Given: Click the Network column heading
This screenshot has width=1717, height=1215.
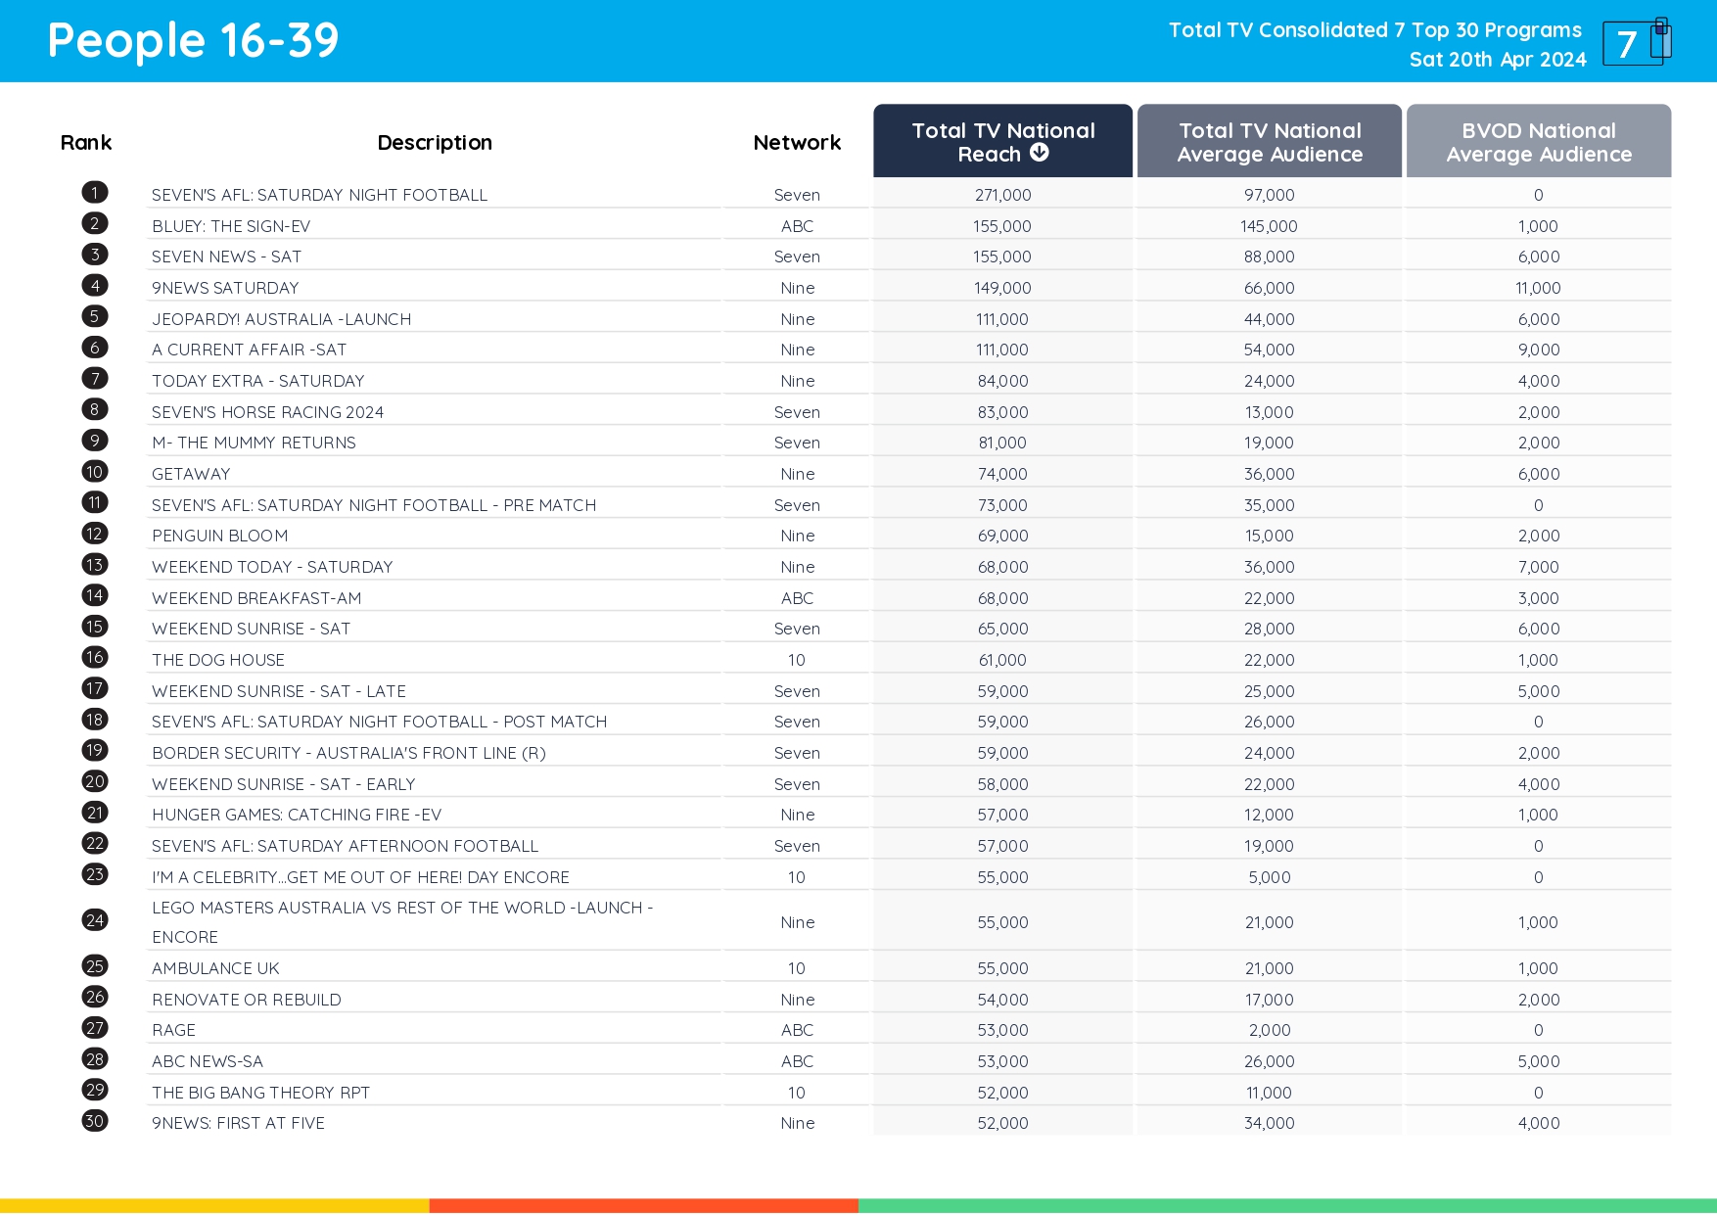Looking at the screenshot, I should 797,143.
